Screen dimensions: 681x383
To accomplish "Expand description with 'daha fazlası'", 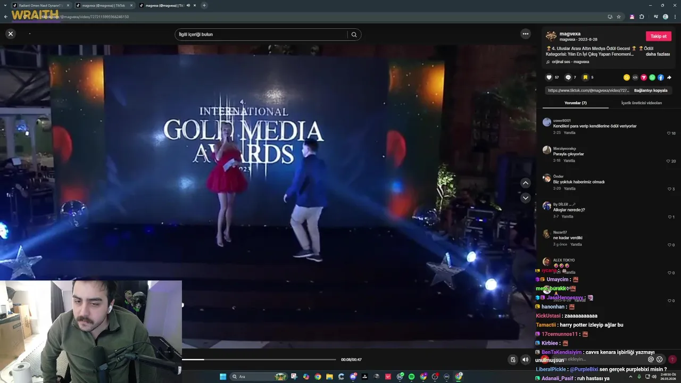I will [x=658, y=54].
